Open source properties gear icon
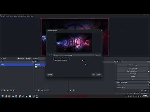The width and height of the screenshot is (150, 112). click(42, 90)
